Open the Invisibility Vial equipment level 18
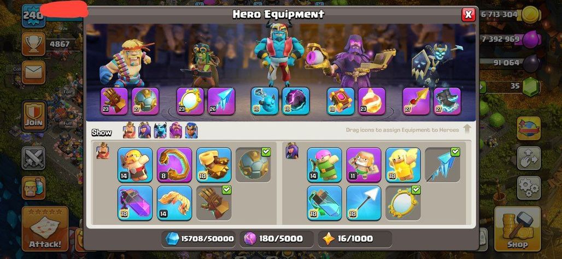The width and height of the screenshot is (562, 259). coord(324,203)
